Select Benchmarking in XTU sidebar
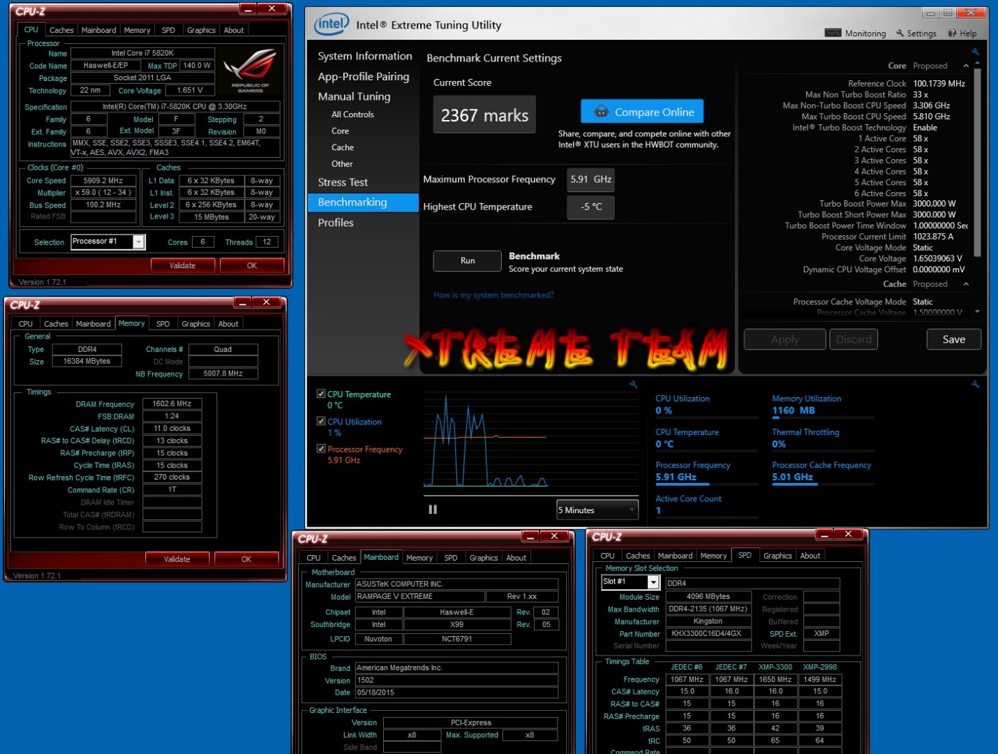The width and height of the screenshot is (998, 754). (363, 202)
